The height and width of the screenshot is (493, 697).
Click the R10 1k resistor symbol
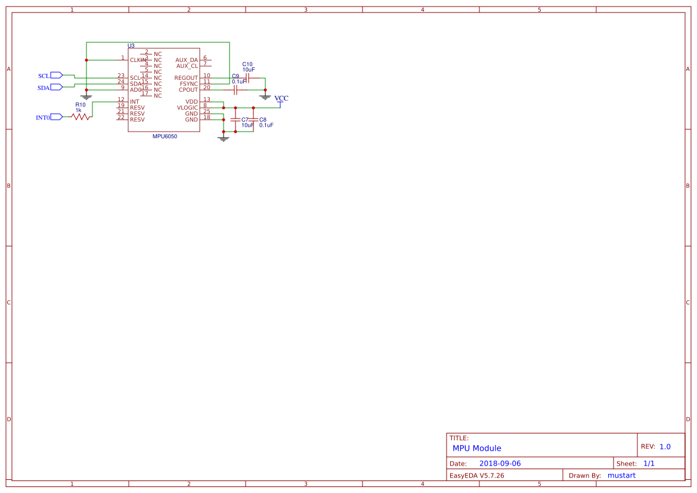click(82, 117)
